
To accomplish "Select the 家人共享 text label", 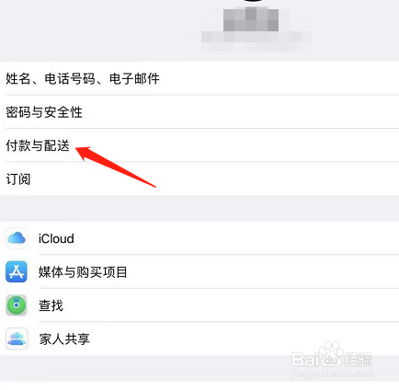I will tap(64, 338).
